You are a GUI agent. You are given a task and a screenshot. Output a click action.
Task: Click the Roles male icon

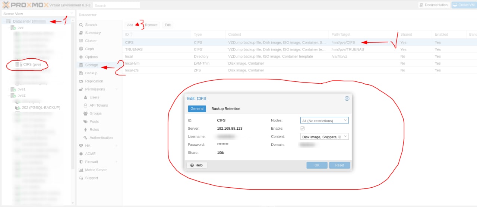click(x=85, y=130)
